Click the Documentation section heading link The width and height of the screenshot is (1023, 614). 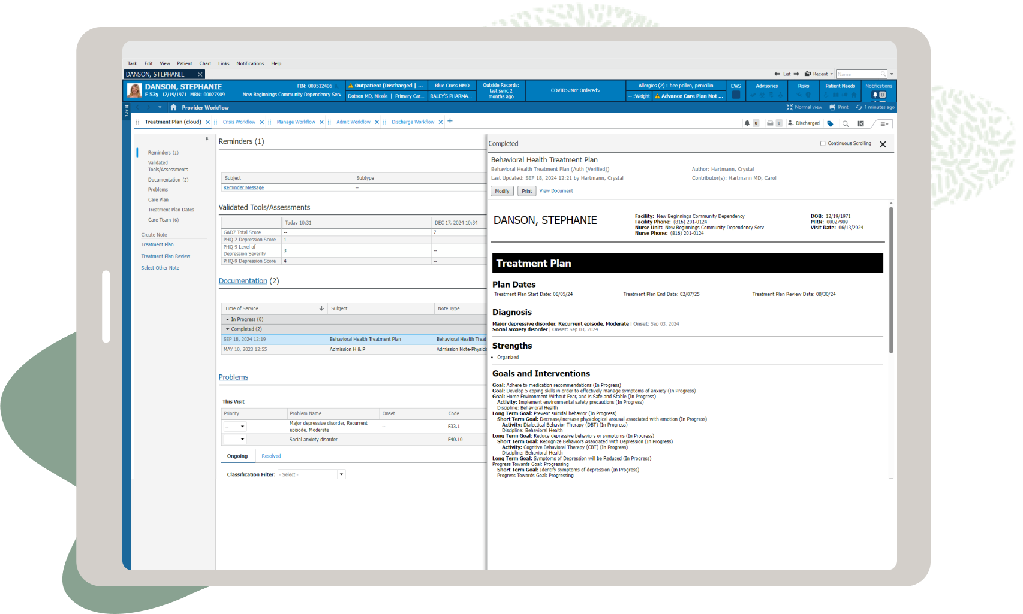[243, 281]
